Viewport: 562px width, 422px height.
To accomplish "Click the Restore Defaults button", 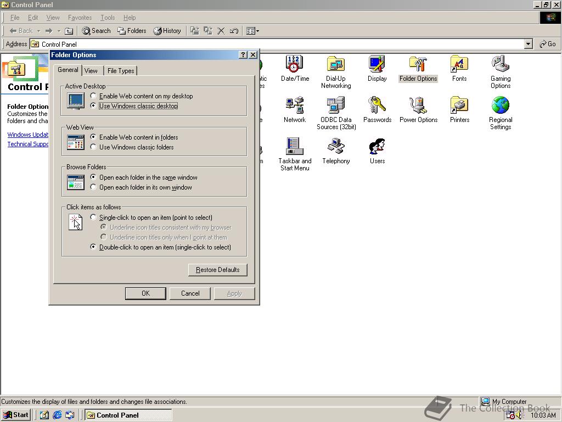I will (217, 270).
